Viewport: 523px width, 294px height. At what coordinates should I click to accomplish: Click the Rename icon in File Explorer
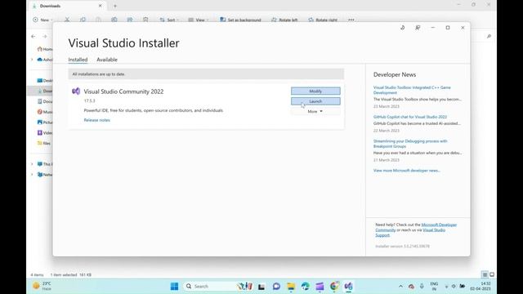[114, 20]
